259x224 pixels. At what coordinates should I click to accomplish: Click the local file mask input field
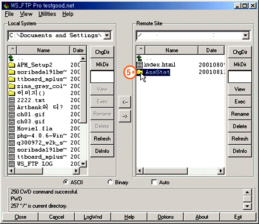102,77
